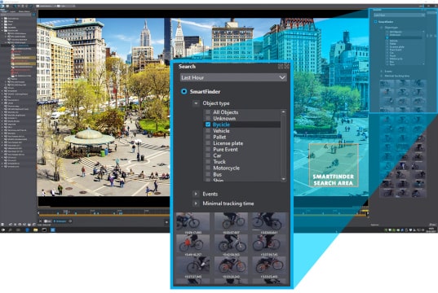The height and width of the screenshot is (293, 438).
Task: Expand Minimal tracking time in the enlarged panel
Action: (196, 203)
